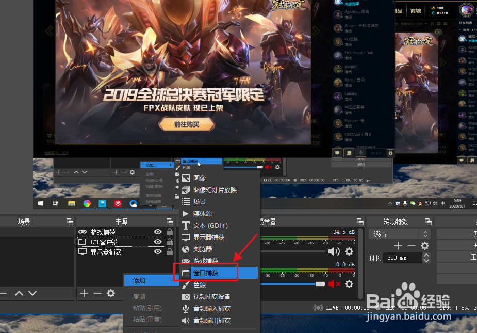
Task: Click the summoner avatar in the LOL client
Action: tap(466, 9)
